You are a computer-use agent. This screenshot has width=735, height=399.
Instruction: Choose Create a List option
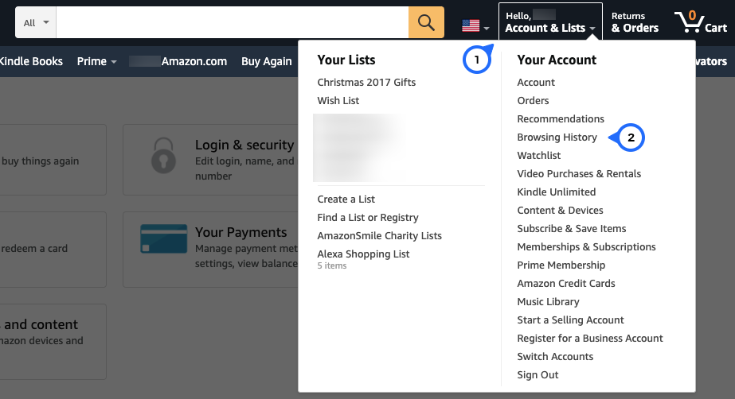pos(346,199)
